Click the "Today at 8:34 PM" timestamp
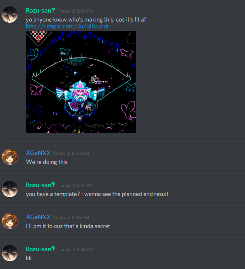 point(75,11)
